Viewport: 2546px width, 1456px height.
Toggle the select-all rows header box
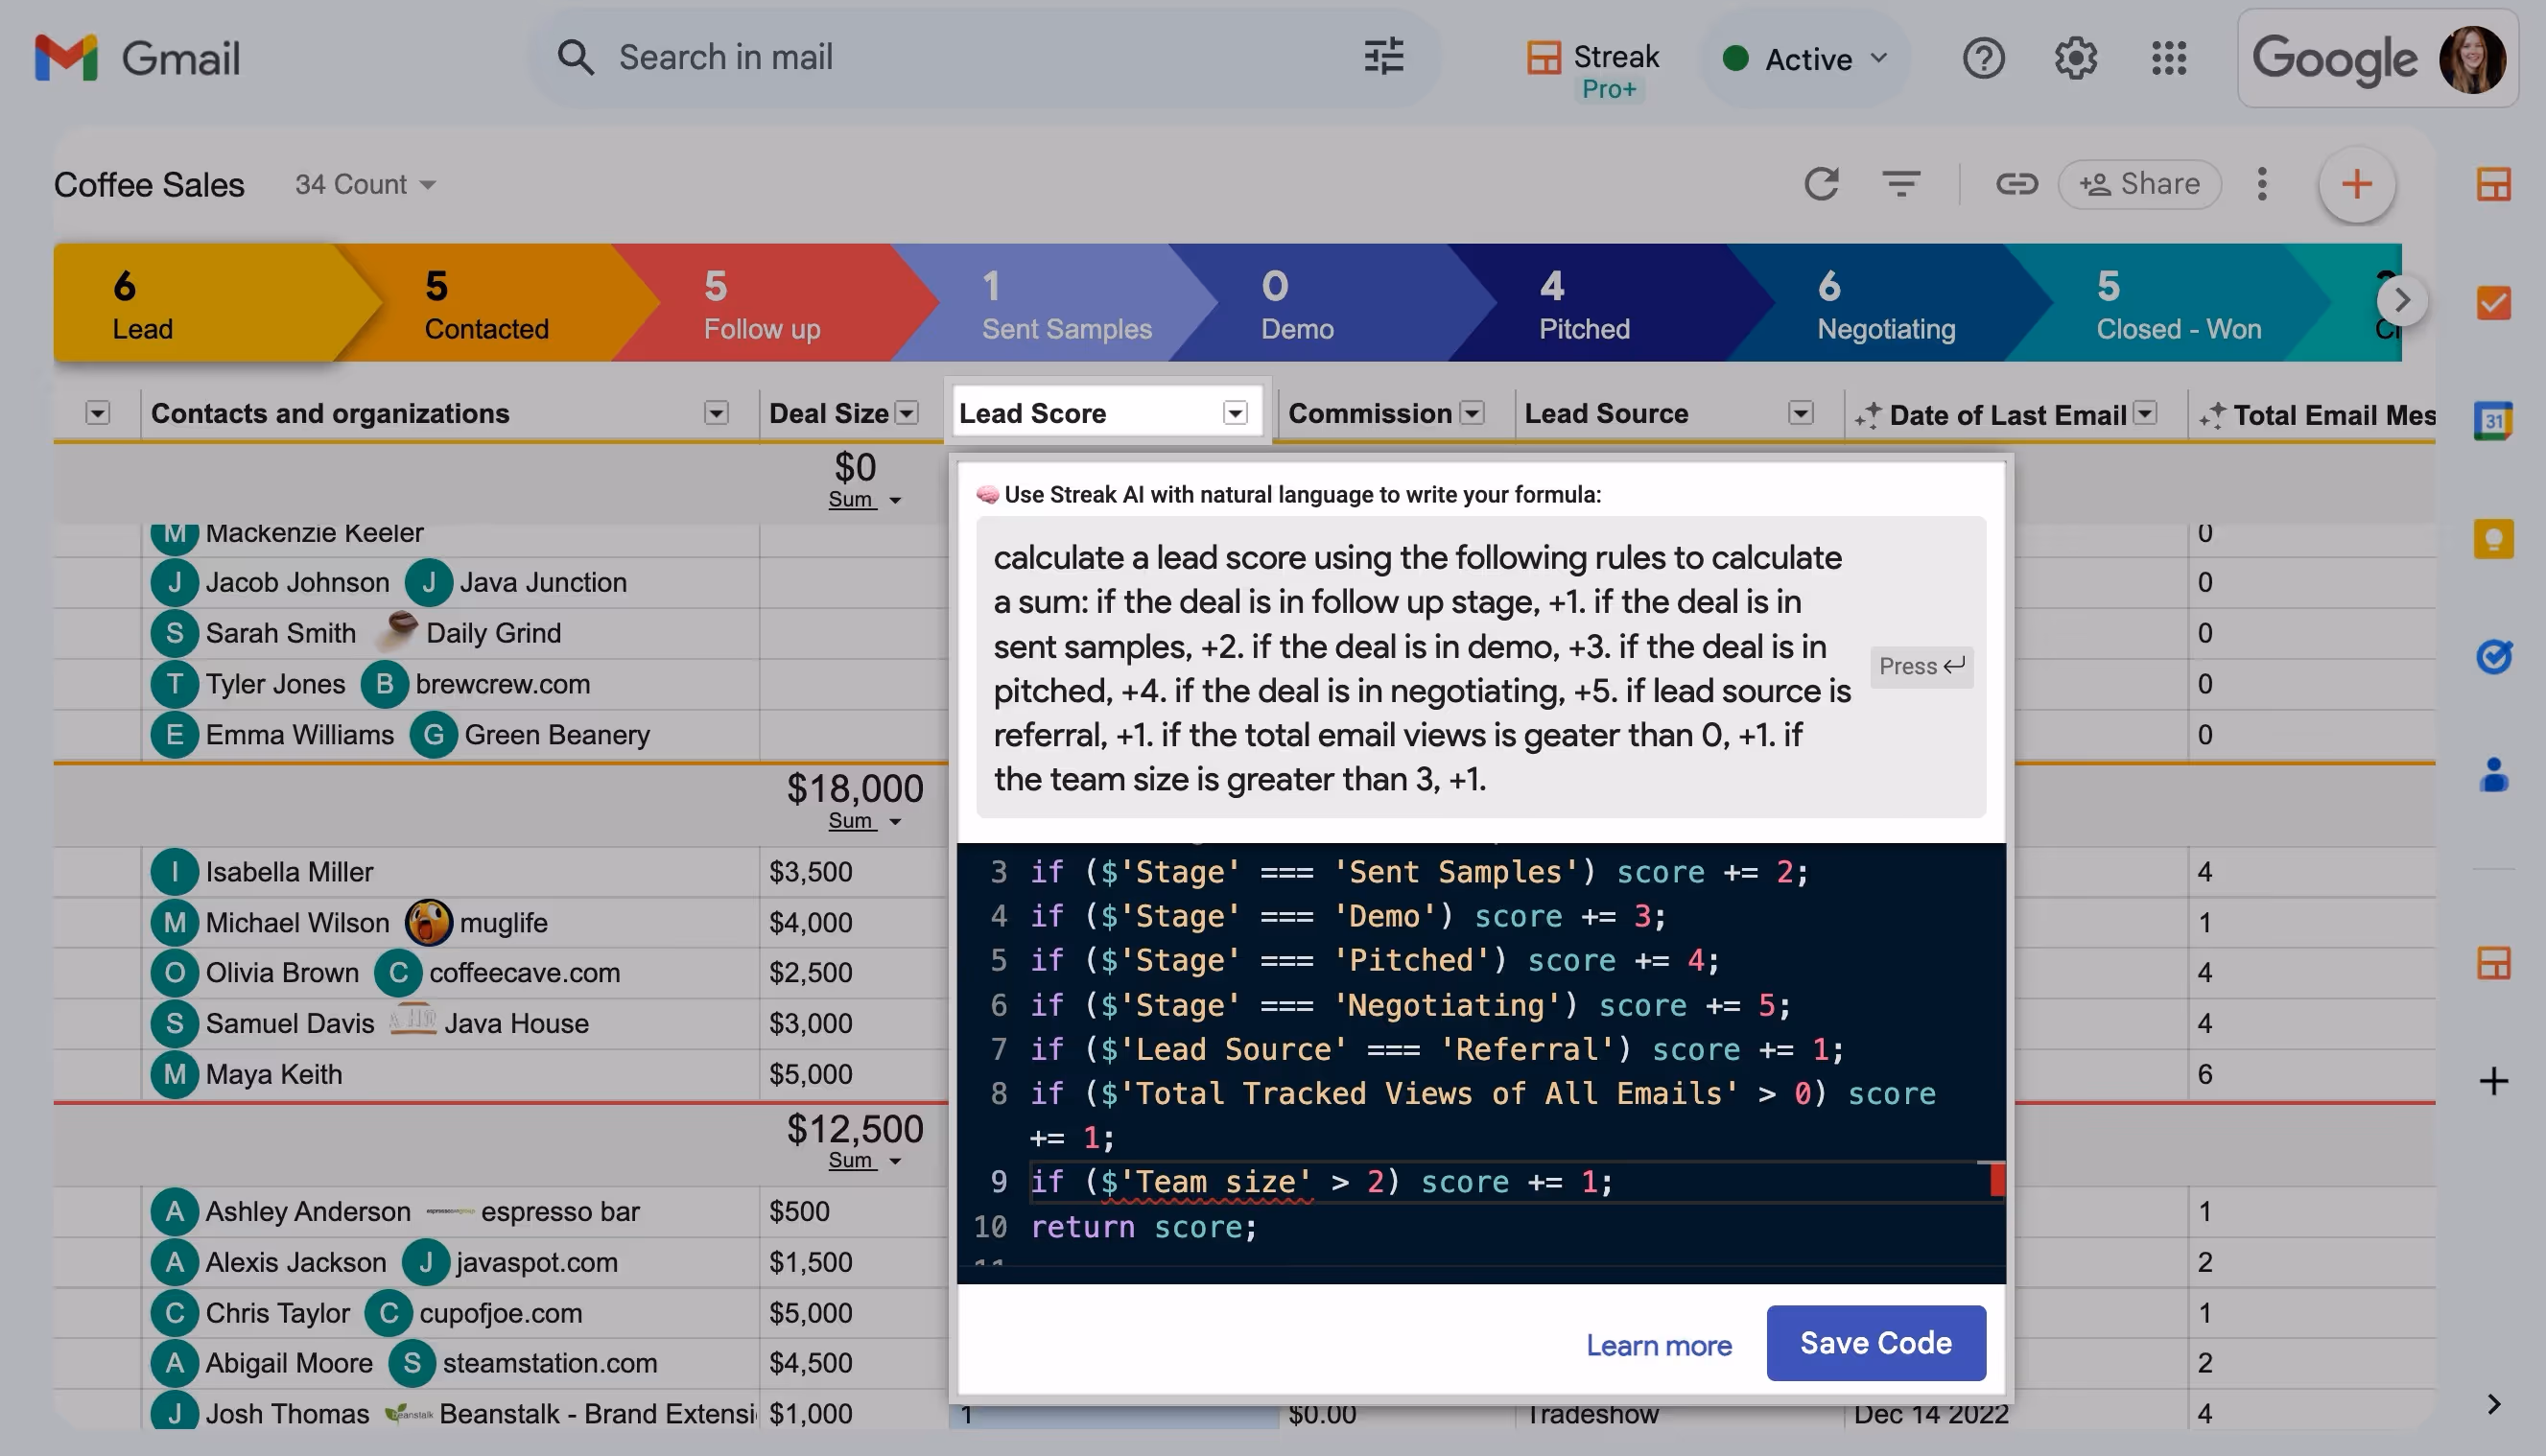(97, 413)
